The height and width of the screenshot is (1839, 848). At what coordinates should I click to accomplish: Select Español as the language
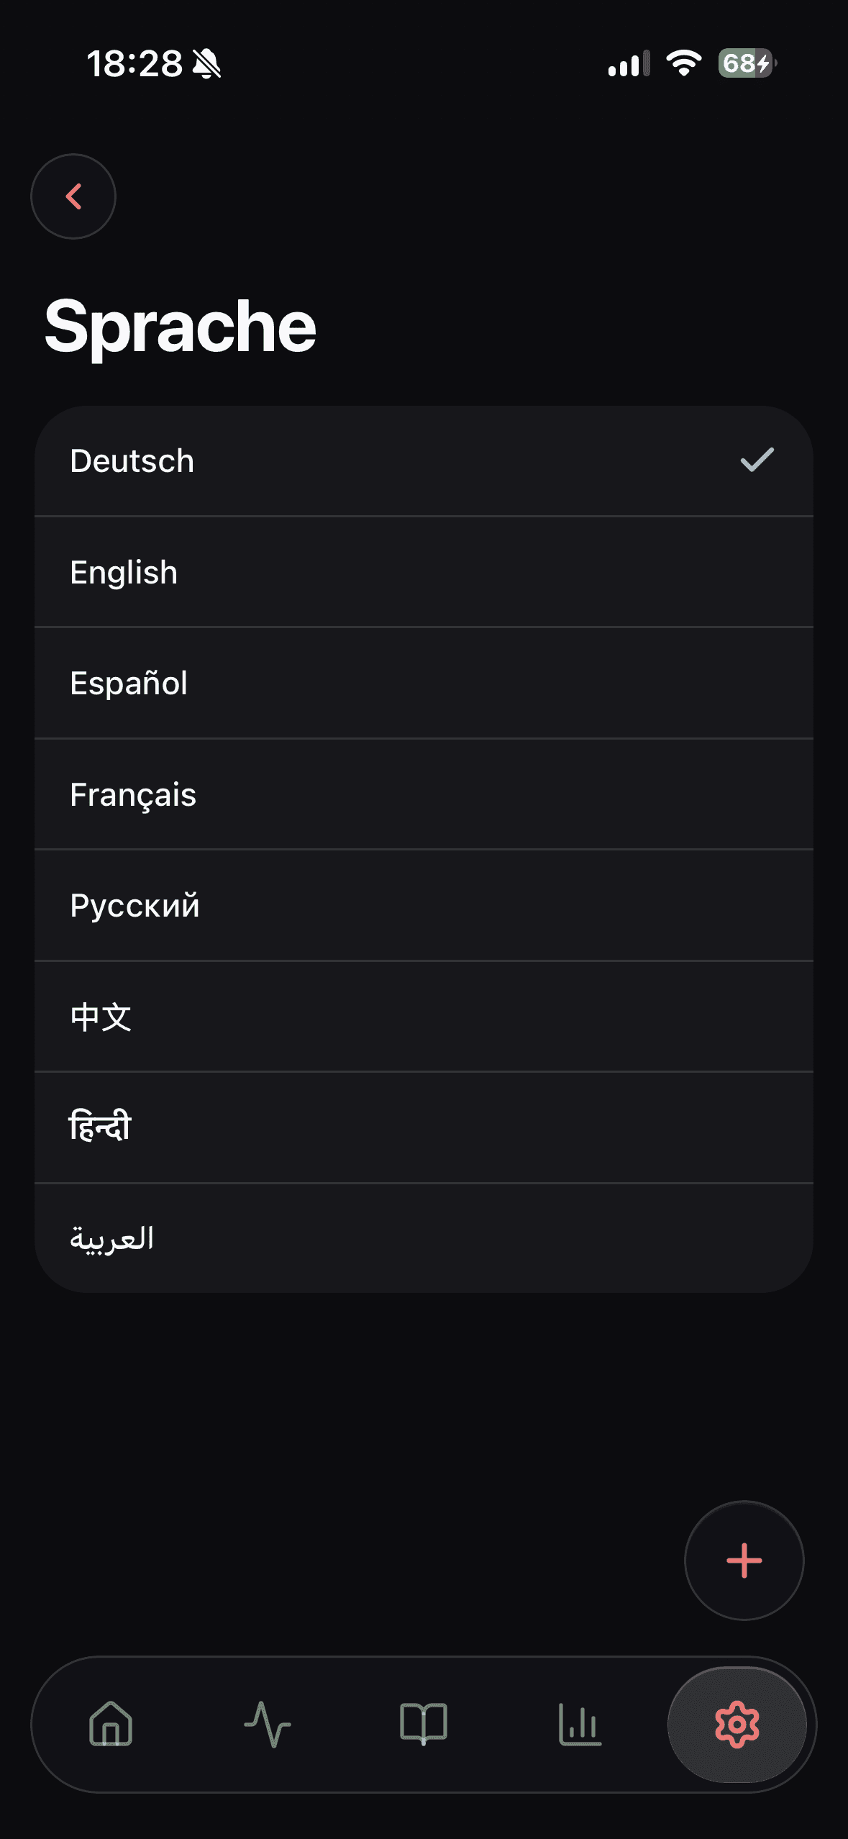click(424, 683)
